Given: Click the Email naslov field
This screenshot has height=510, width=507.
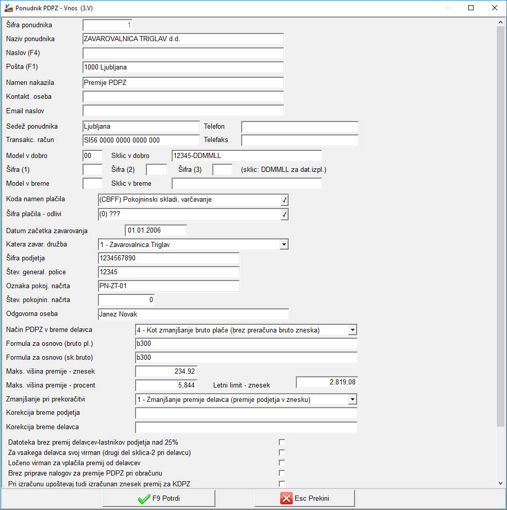Looking at the screenshot, I should [183, 111].
